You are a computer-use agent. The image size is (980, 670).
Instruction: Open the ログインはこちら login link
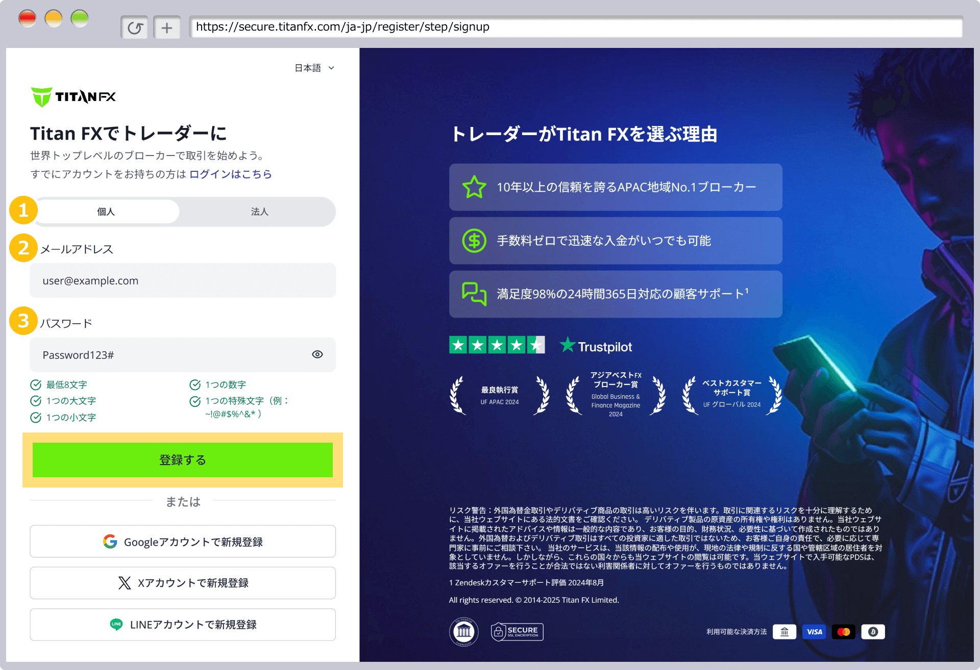pos(231,174)
